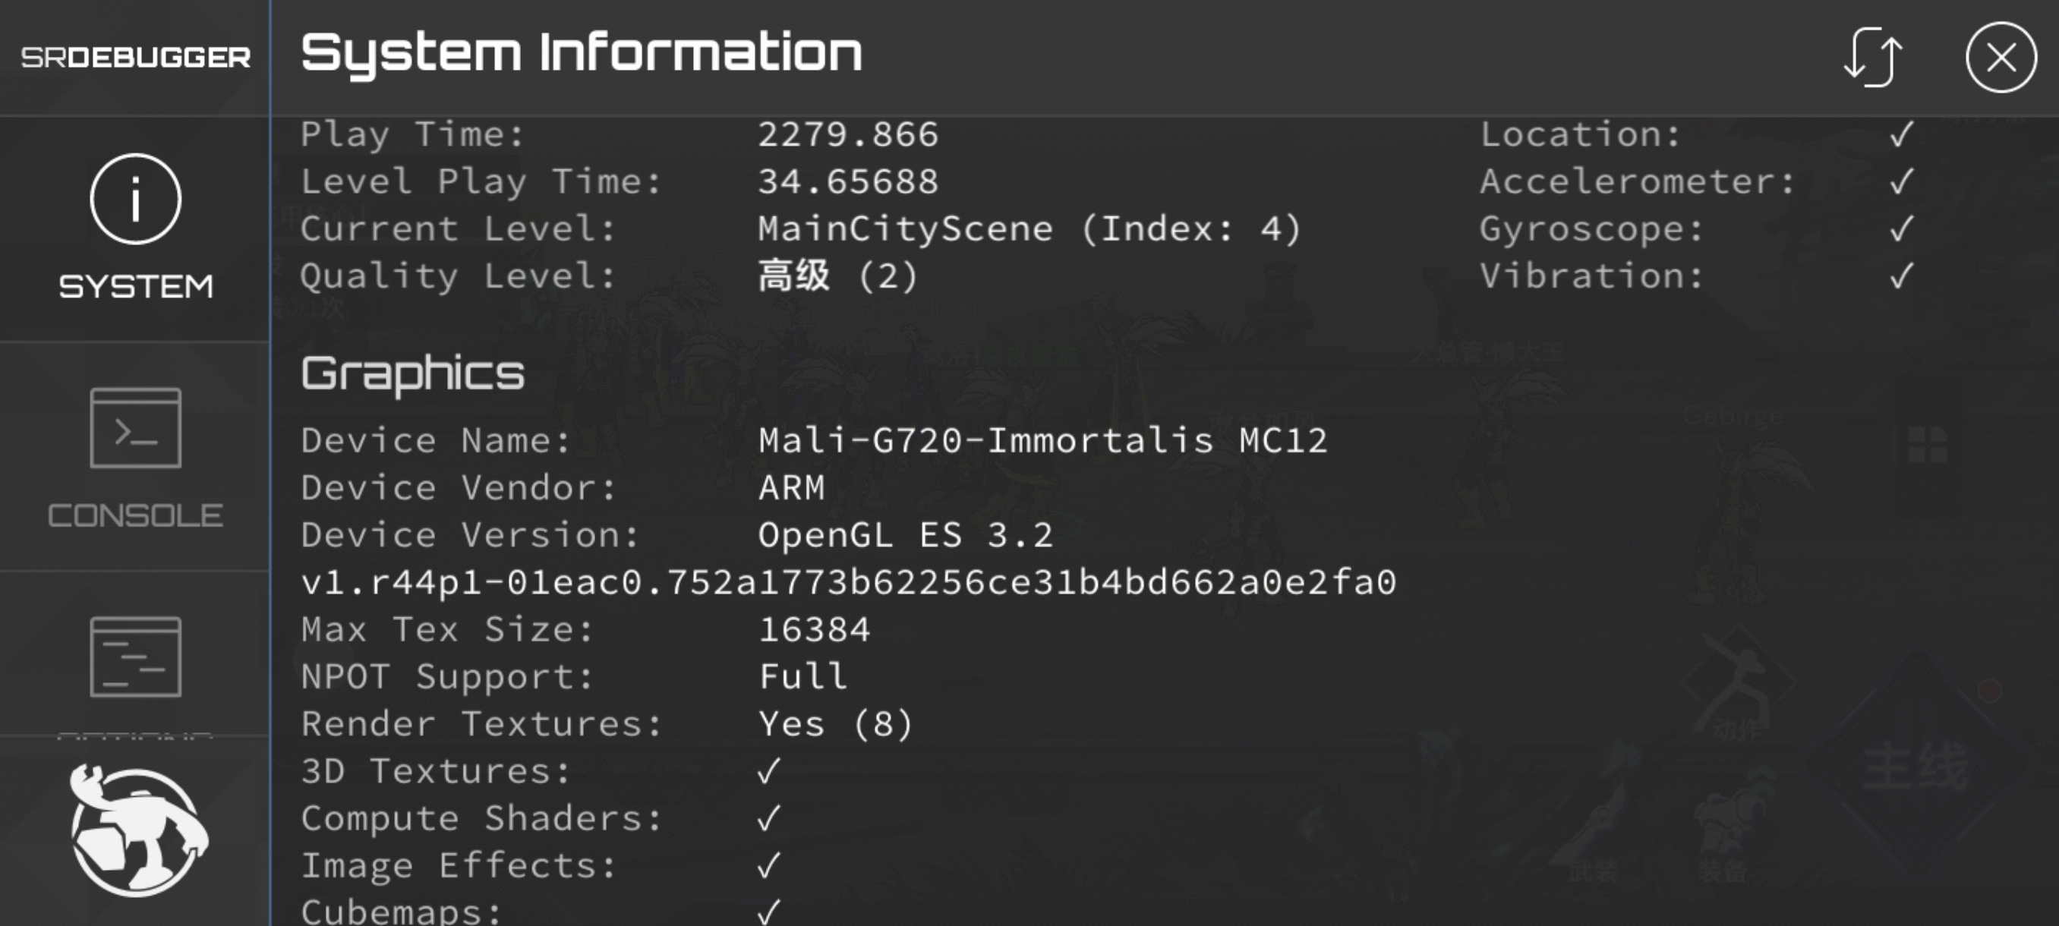Select the Options panel icon in sidebar
This screenshot has height=926, width=2059.
click(x=136, y=657)
